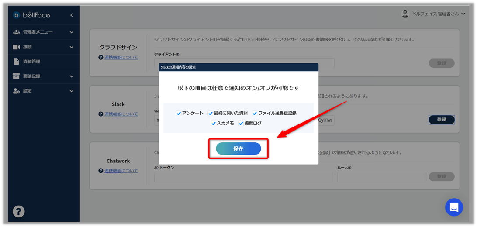Expand the 商談記録 menu chevron
The width and height of the screenshot is (477, 227).
point(72,76)
